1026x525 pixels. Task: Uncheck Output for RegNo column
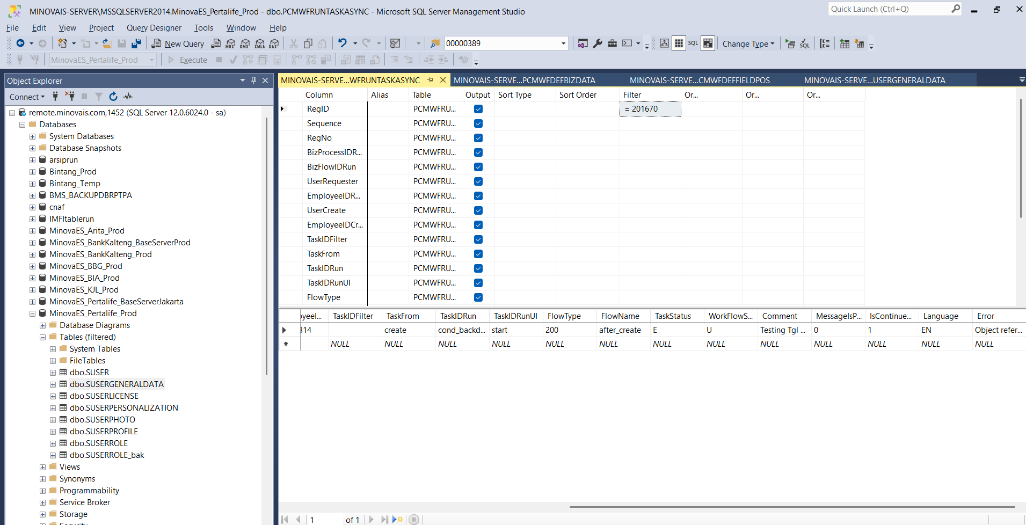coord(478,138)
